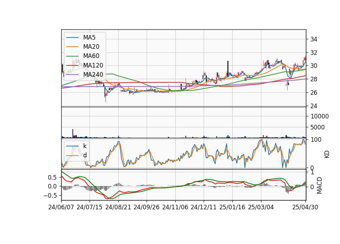Click the MACD left axis value 0.0
The image size is (340, 244).
coord(52,187)
